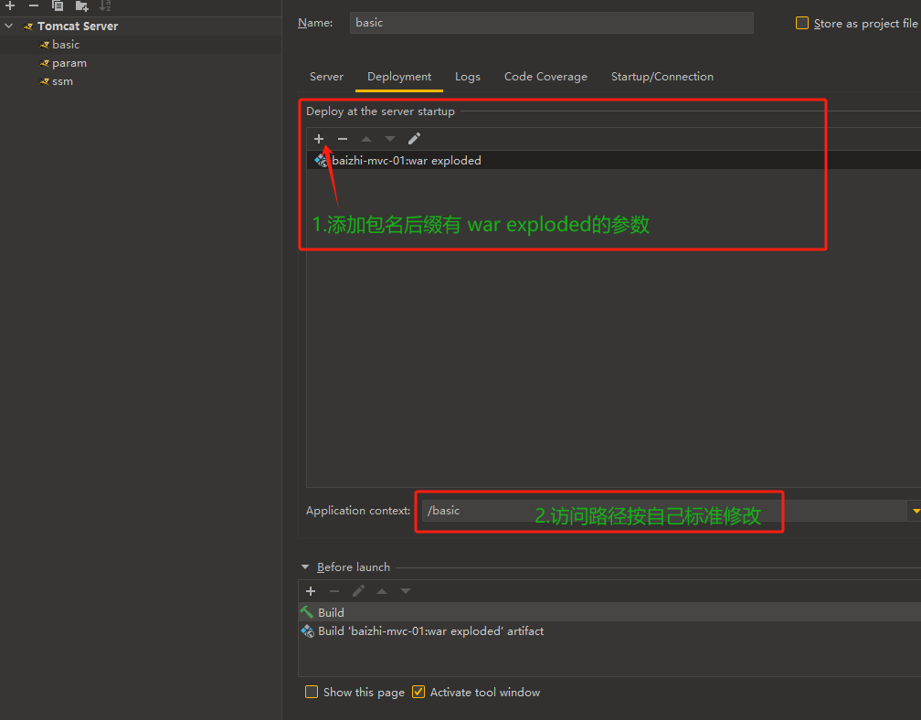Add new run configuration in left panel

[10, 5]
